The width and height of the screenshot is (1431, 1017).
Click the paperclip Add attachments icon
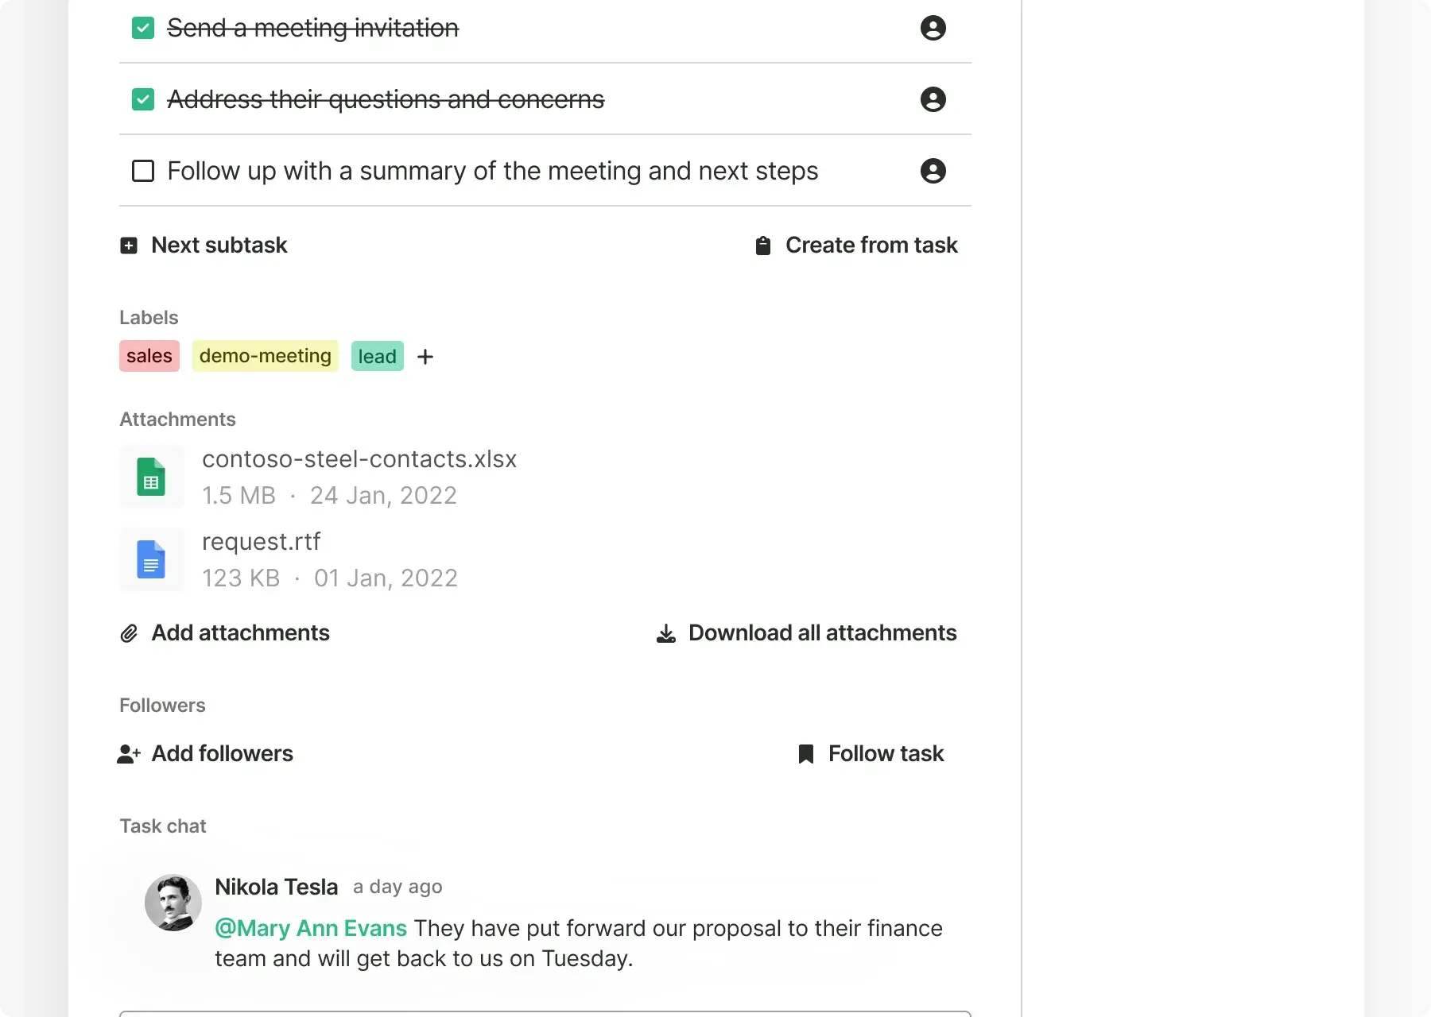[x=129, y=633]
